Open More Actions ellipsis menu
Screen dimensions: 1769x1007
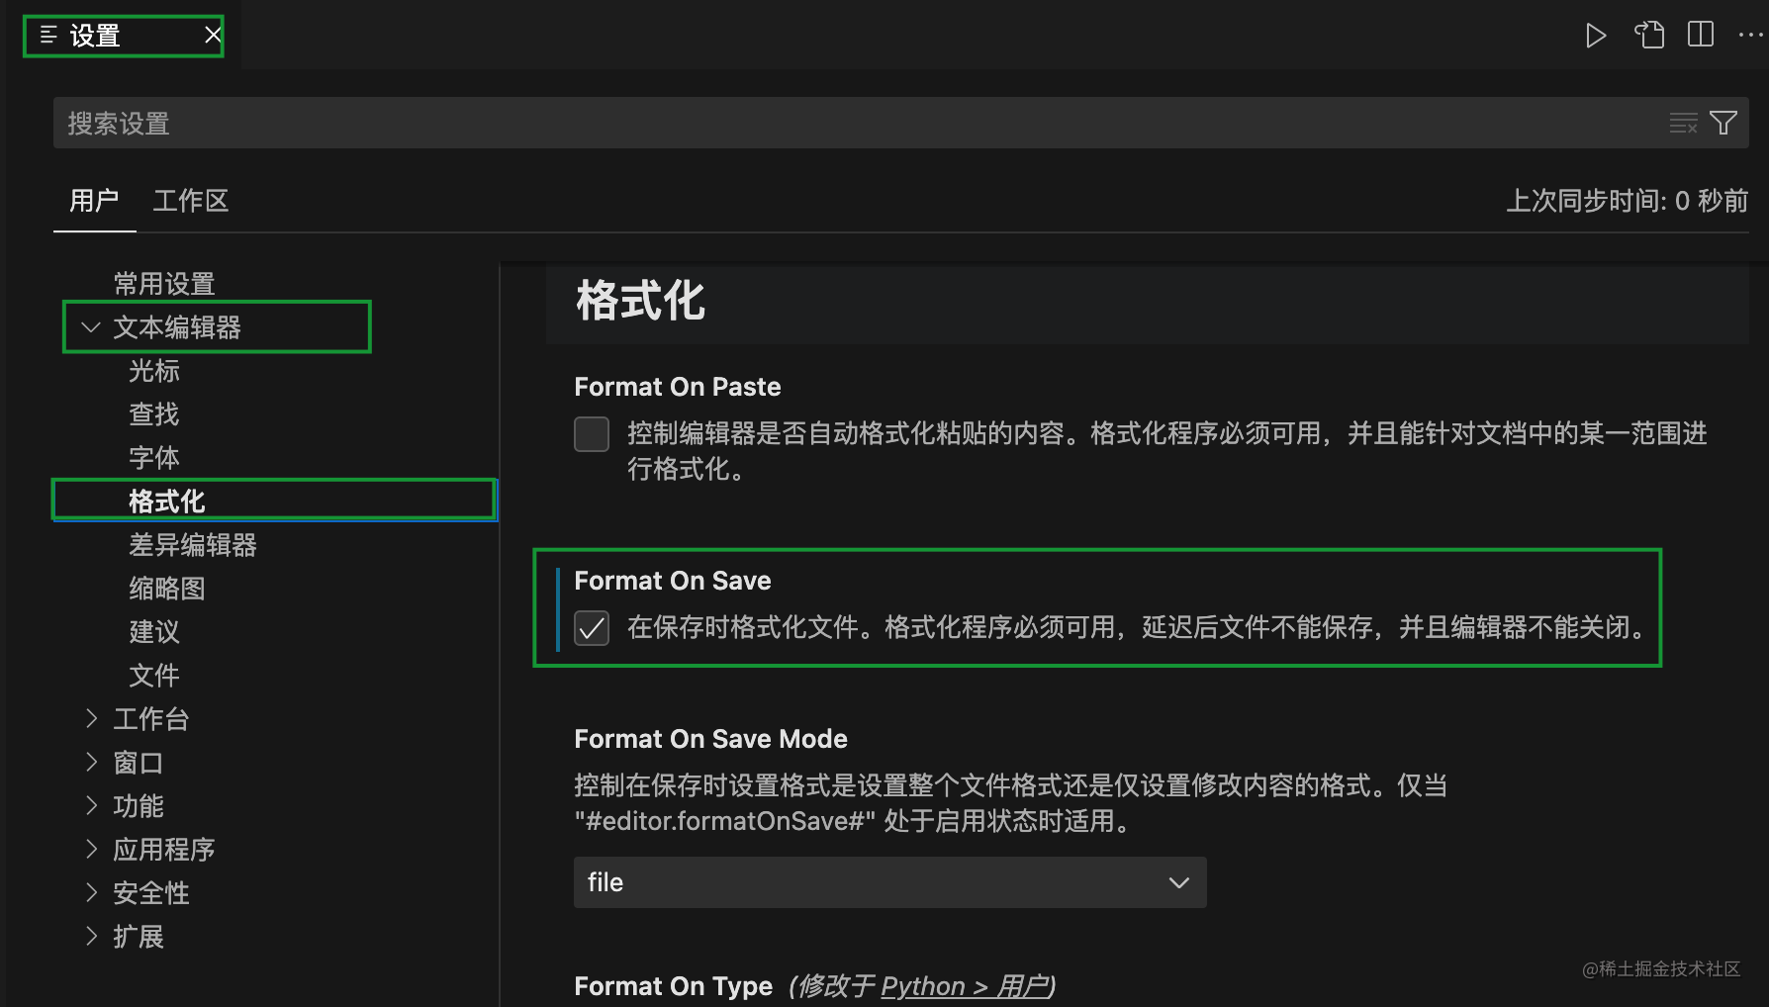(x=1751, y=35)
